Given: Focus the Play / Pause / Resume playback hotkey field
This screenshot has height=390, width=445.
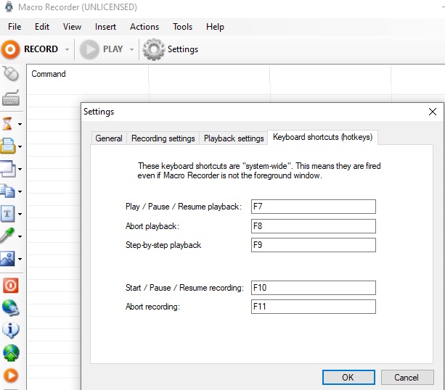Looking at the screenshot, I should point(314,207).
